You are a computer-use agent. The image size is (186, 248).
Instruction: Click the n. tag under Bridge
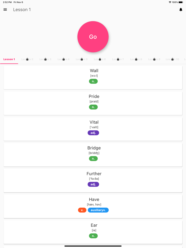tap(93, 159)
